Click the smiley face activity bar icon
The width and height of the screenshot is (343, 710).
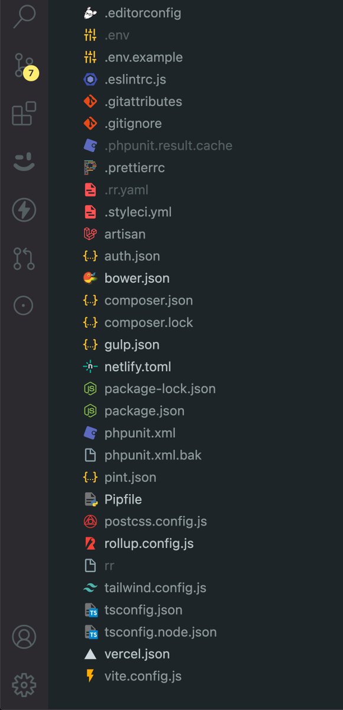24,161
